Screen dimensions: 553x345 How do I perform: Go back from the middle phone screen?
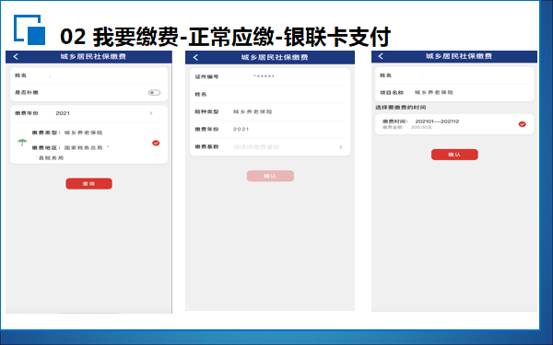[195, 57]
